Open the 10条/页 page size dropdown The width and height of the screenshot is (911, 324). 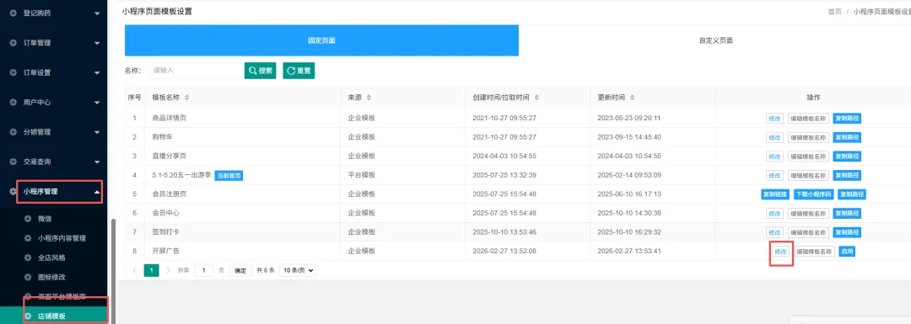[298, 270]
